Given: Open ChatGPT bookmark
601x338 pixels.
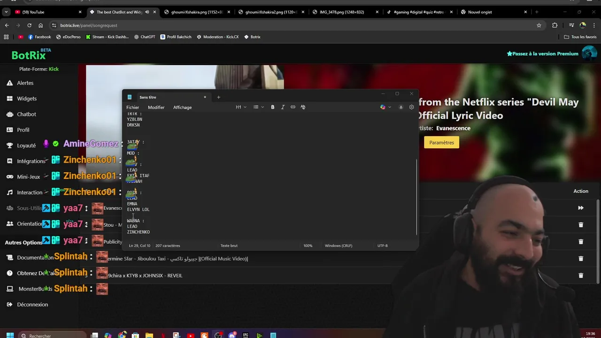Looking at the screenshot, I should coord(145,37).
